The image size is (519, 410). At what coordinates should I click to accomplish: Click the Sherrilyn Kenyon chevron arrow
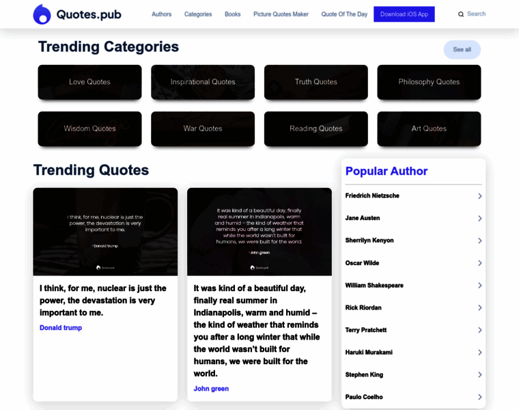coord(480,241)
